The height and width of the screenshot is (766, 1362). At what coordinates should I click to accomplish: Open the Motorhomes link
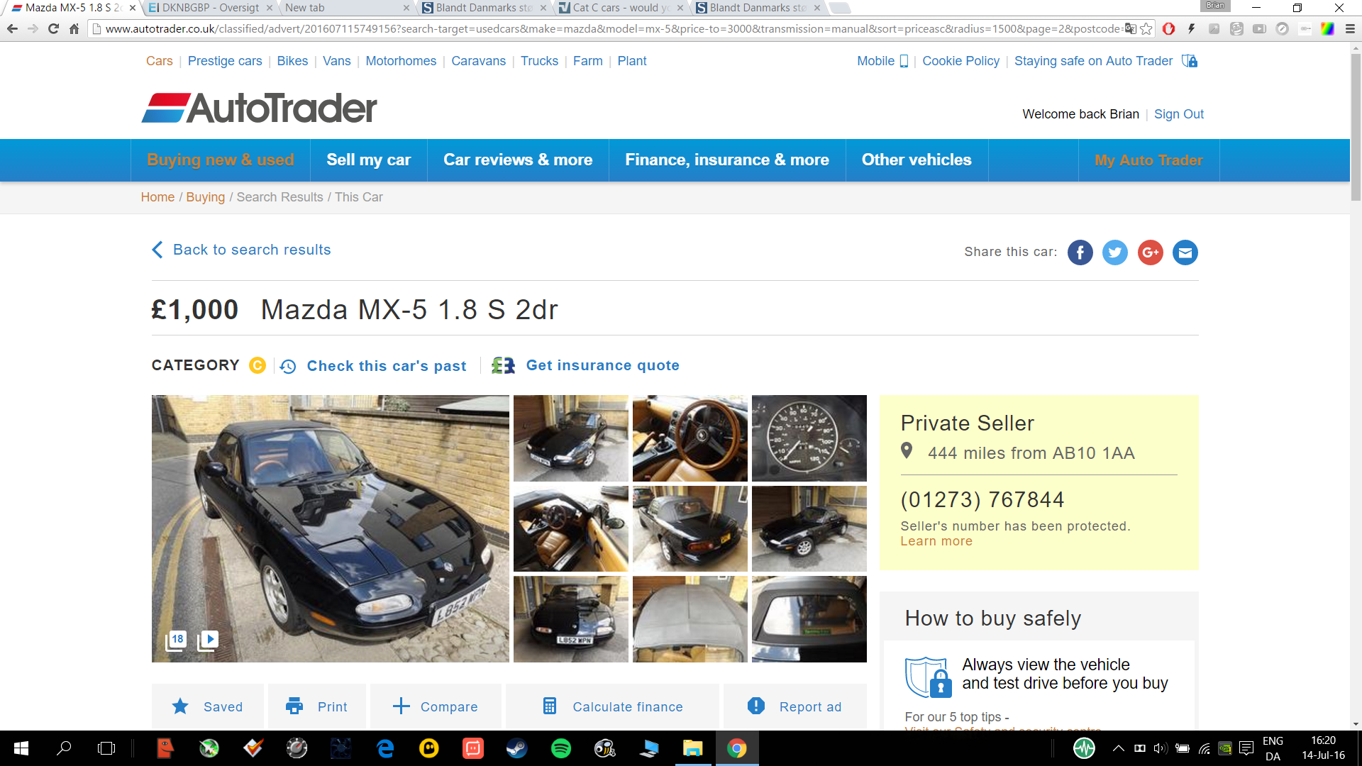coord(401,61)
